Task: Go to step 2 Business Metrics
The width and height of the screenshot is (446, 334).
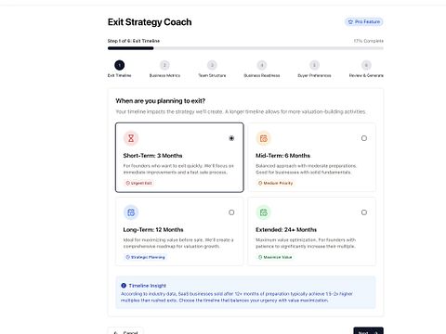Action: pos(164,65)
